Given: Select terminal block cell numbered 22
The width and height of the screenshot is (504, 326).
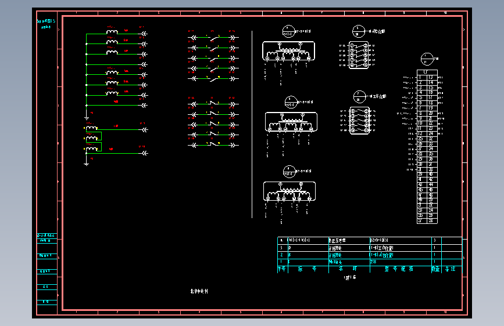Looking at the screenshot, I should [x=432, y=123].
